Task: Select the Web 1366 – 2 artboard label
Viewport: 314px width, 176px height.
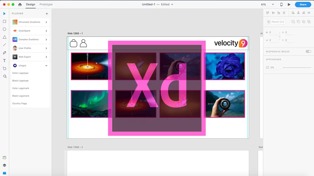Action: tap(75, 147)
